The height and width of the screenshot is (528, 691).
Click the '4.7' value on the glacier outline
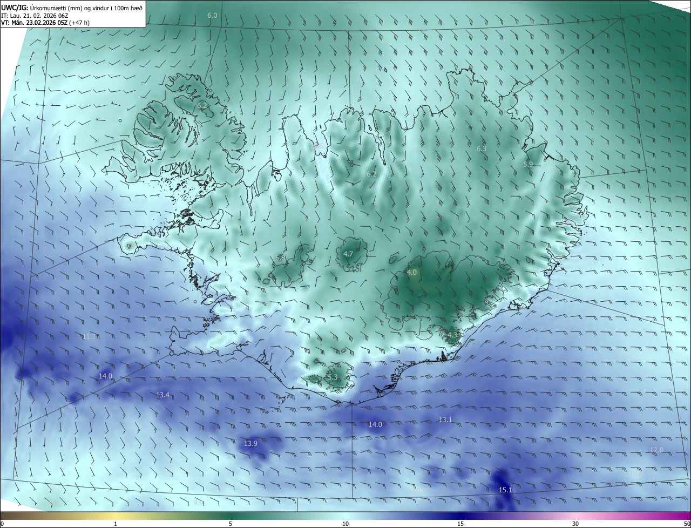point(348,254)
